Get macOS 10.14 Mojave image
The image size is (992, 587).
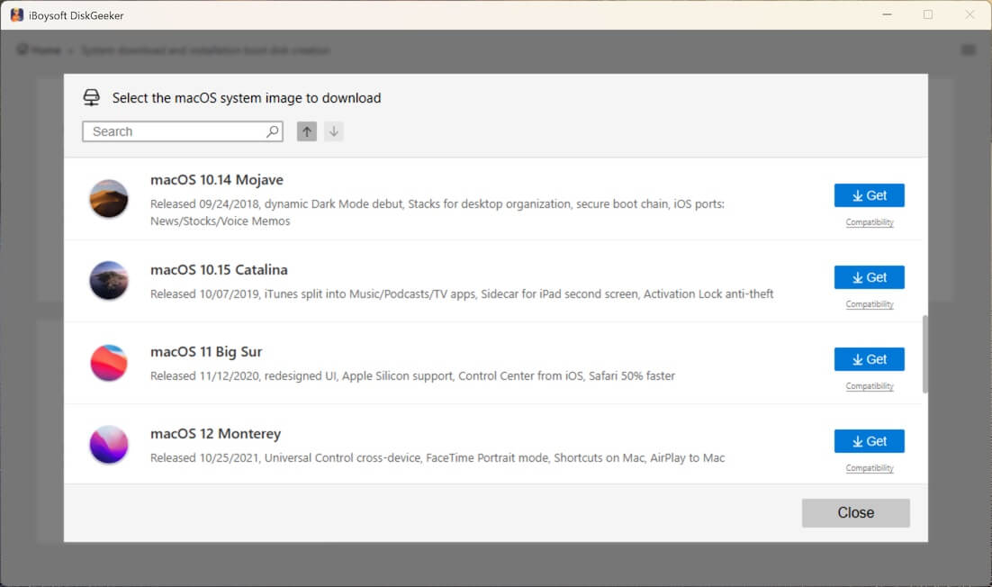click(x=869, y=195)
